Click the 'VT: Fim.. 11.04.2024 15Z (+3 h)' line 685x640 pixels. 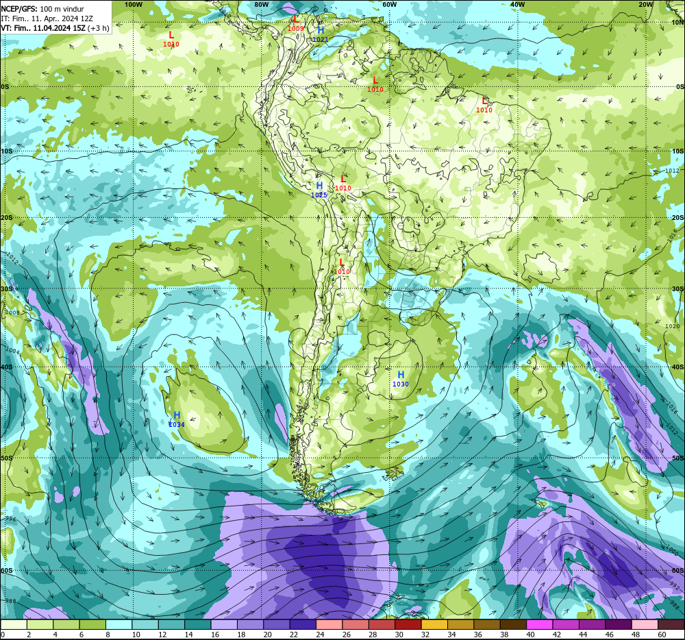click(55, 28)
